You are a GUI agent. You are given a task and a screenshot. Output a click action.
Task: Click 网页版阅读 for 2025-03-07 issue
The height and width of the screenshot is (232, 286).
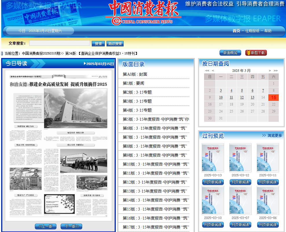[x=240, y=225]
